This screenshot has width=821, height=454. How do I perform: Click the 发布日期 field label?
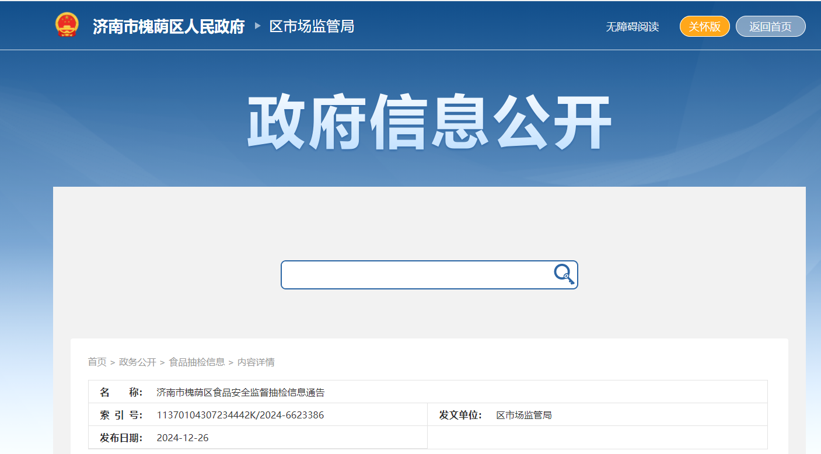coord(121,438)
